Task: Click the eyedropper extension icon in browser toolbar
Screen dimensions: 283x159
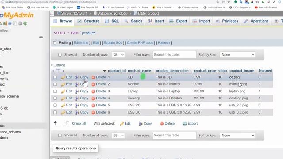Action: click(x=274, y=2)
